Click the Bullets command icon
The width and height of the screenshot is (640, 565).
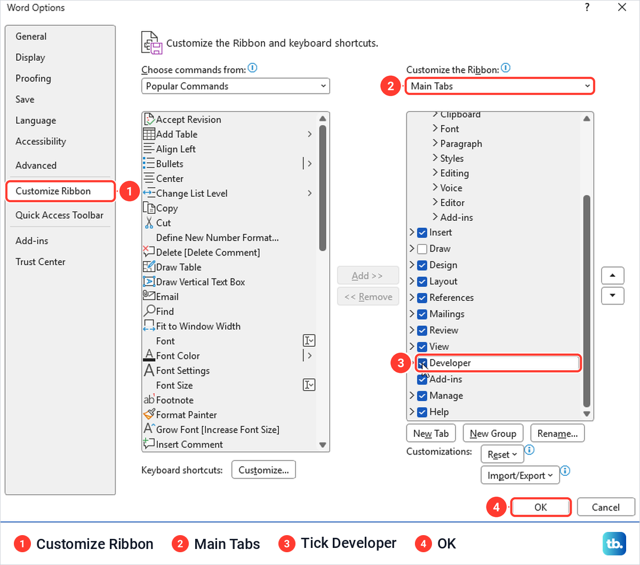pos(149,164)
